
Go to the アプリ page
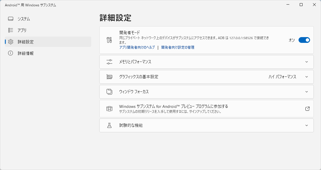tap(48, 30)
